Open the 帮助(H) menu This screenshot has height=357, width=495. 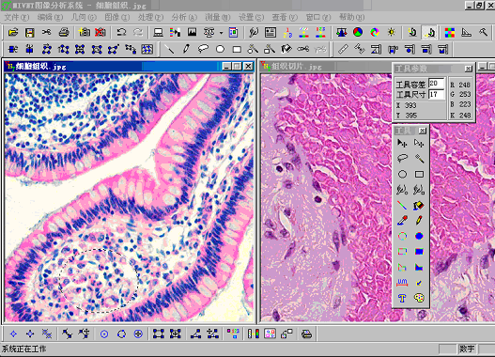(x=351, y=17)
